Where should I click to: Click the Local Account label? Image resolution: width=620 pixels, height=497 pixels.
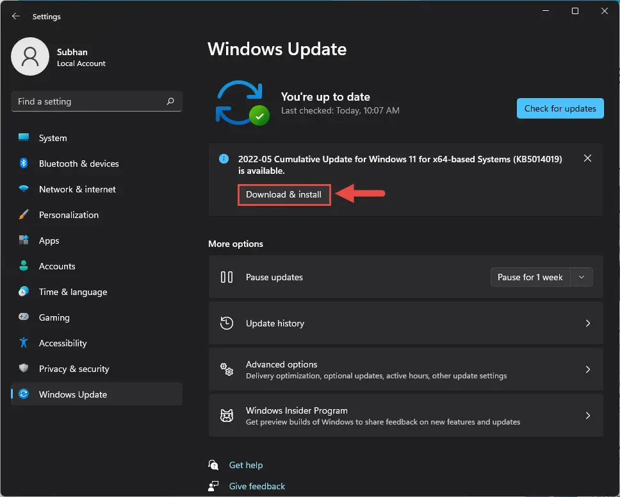click(81, 63)
